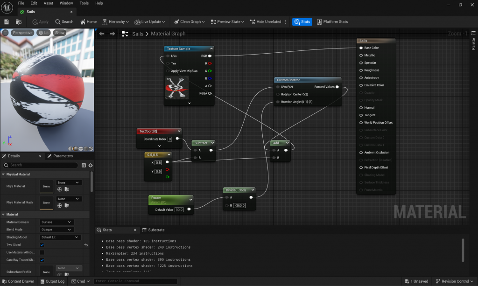The width and height of the screenshot is (478, 286).
Task: Browse to Phys Material asset in Content Browser
Action: pyautogui.click(x=67, y=189)
